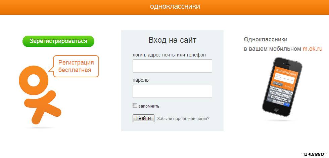
Task: Click the TEPLOROST watermark
Action: [314, 155]
